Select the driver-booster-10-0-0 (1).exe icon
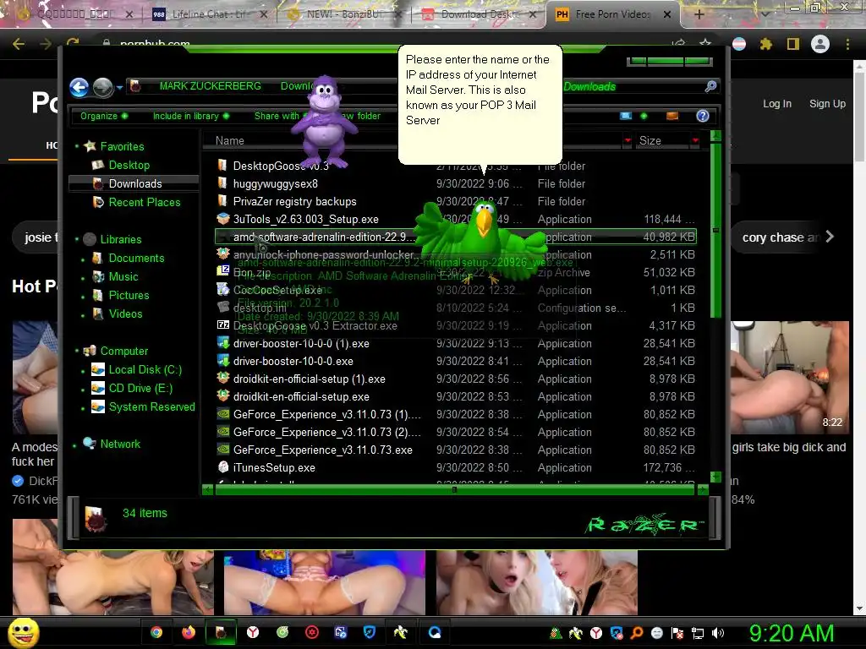 click(223, 343)
